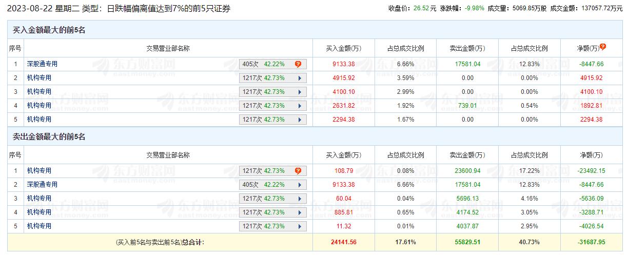The width and height of the screenshot is (628, 255).
Task: Open 机构专用 link at sell rank 1
Action: coord(40,170)
